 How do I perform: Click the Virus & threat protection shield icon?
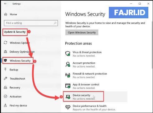[x=68, y=54]
